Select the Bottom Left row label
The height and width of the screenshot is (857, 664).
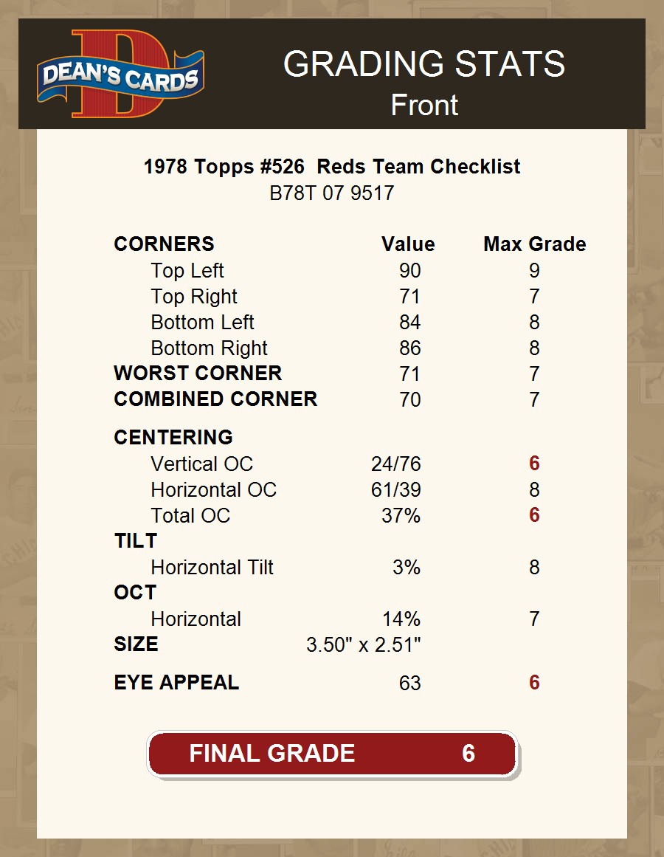tap(202, 323)
